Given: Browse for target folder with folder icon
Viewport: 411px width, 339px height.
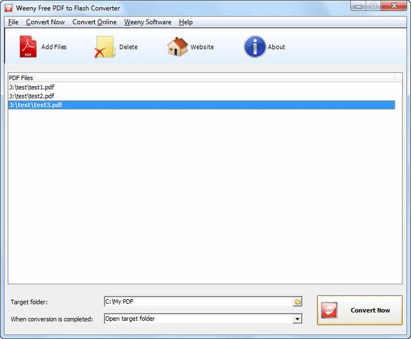Looking at the screenshot, I should [297, 302].
